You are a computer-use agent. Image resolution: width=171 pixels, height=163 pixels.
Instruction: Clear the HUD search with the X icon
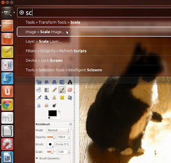coord(21,13)
